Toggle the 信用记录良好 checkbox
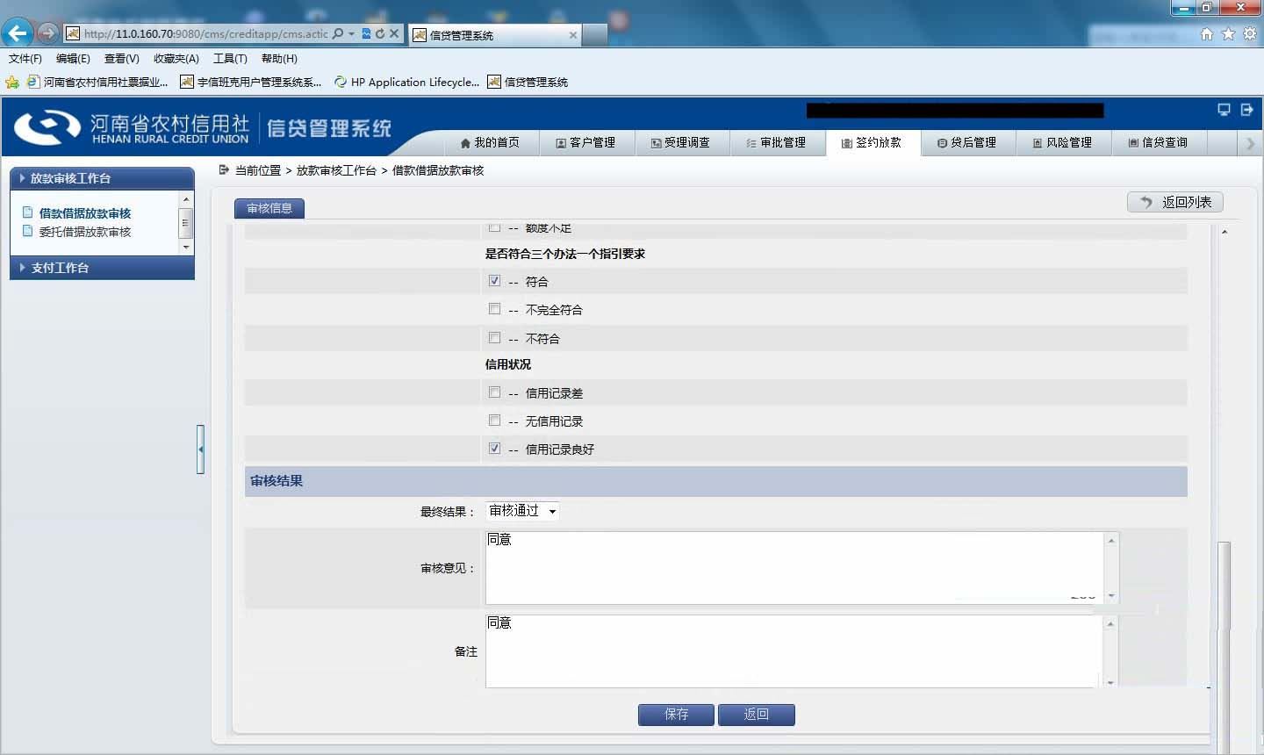The image size is (1264, 755). 494,449
